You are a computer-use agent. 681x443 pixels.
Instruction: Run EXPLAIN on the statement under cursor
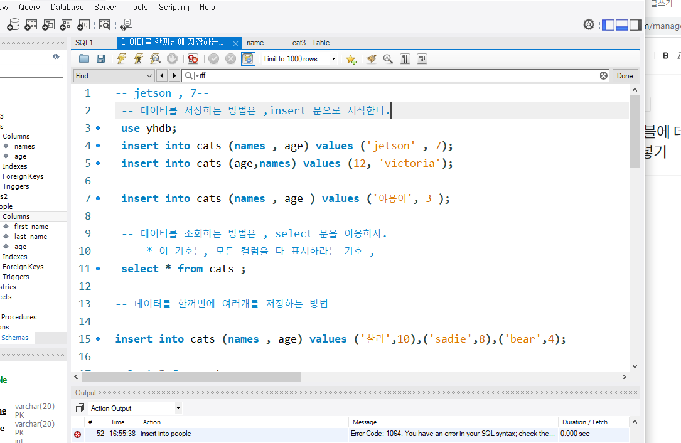click(x=156, y=58)
